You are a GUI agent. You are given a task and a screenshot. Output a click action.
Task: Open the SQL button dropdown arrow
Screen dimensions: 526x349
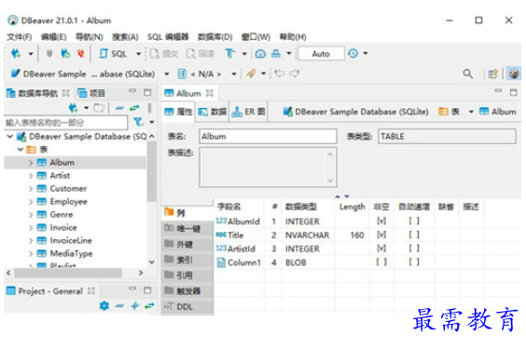(x=138, y=54)
